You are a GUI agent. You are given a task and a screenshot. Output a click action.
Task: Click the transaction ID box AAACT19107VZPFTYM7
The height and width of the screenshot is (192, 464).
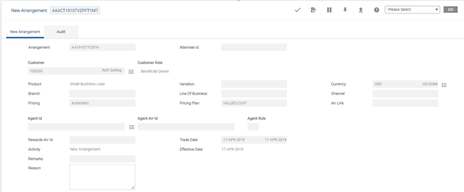coord(75,10)
